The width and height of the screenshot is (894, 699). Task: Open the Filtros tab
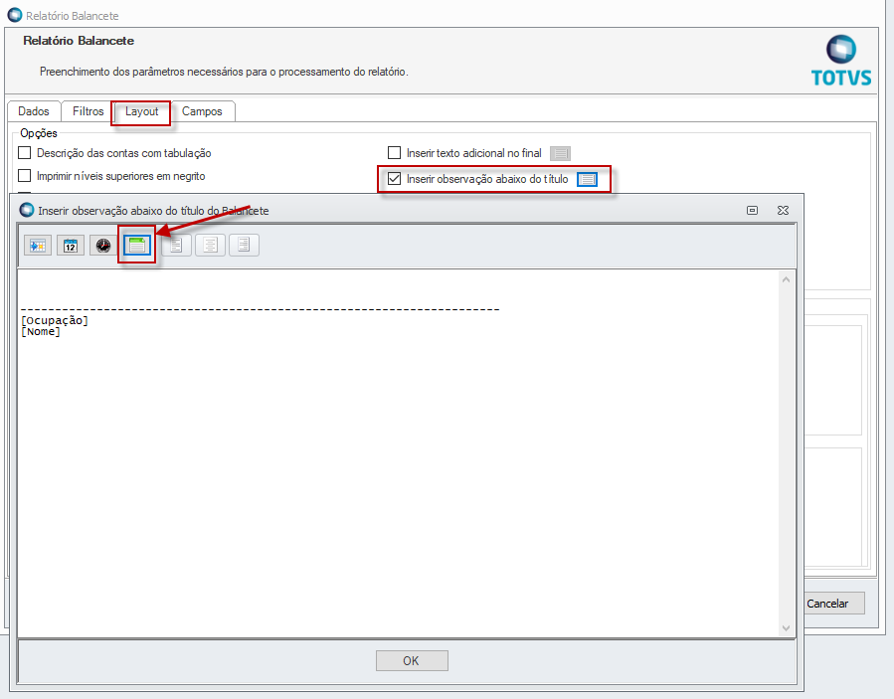[88, 111]
